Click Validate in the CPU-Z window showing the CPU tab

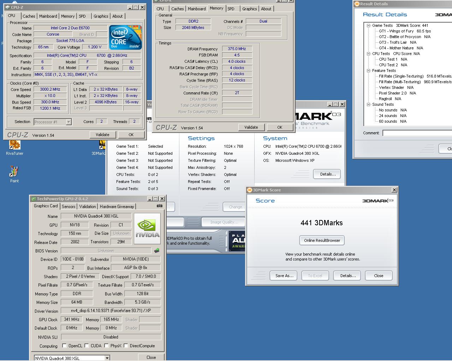click(x=102, y=135)
